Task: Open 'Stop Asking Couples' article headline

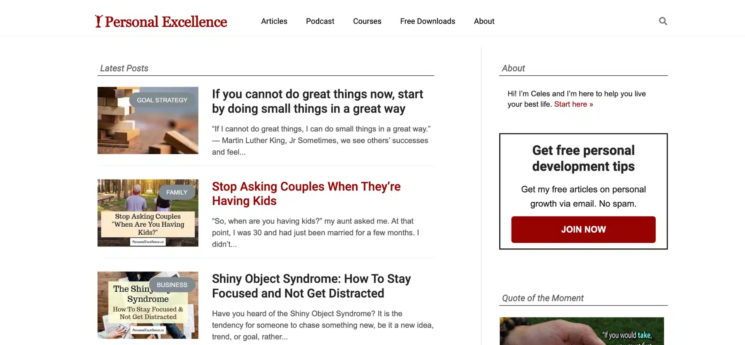Action: point(306,194)
